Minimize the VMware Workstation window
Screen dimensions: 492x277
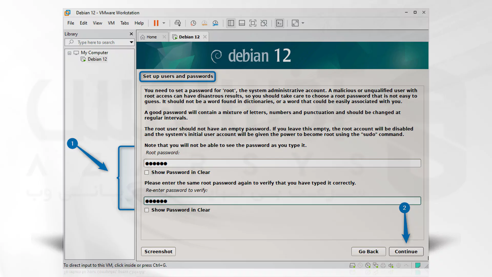point(406,12)
